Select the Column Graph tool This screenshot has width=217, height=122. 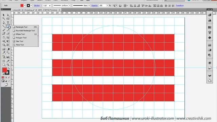[8, 57]
